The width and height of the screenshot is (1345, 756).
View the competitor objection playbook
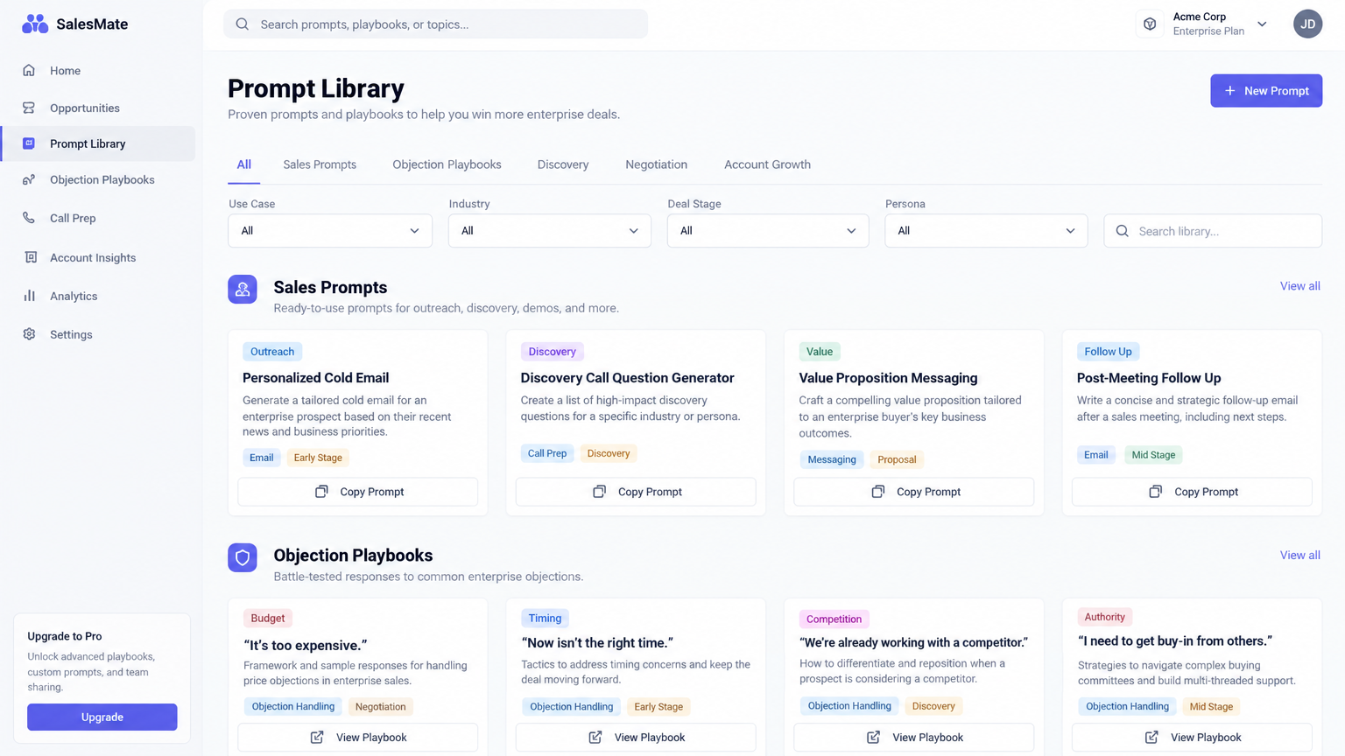pos(914,738)
